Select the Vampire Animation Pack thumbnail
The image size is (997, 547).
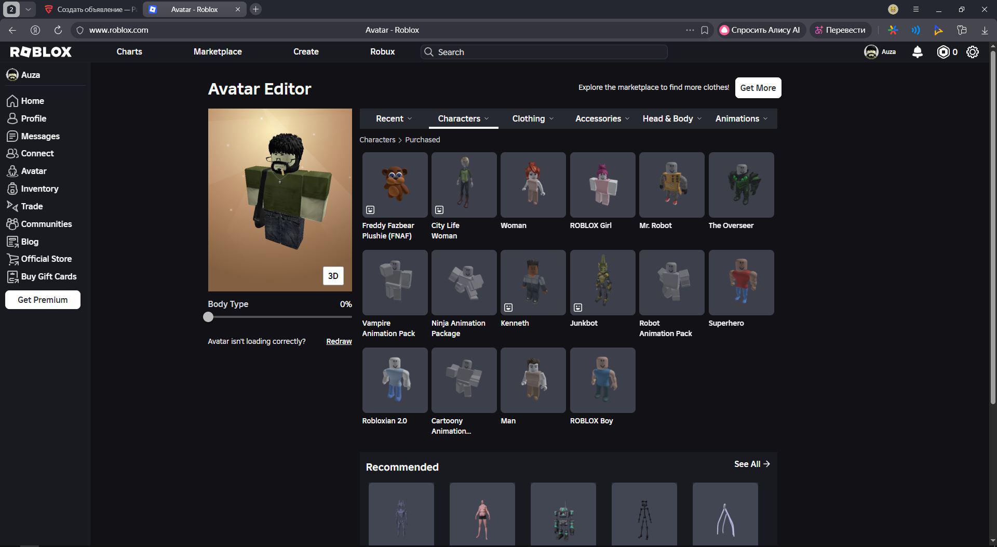coord(395,283)
